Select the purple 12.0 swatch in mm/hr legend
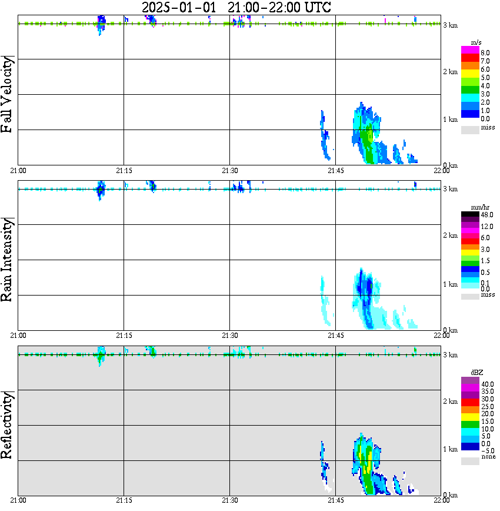Viewport: 500px width, 511px height. [x=470, y=225]
